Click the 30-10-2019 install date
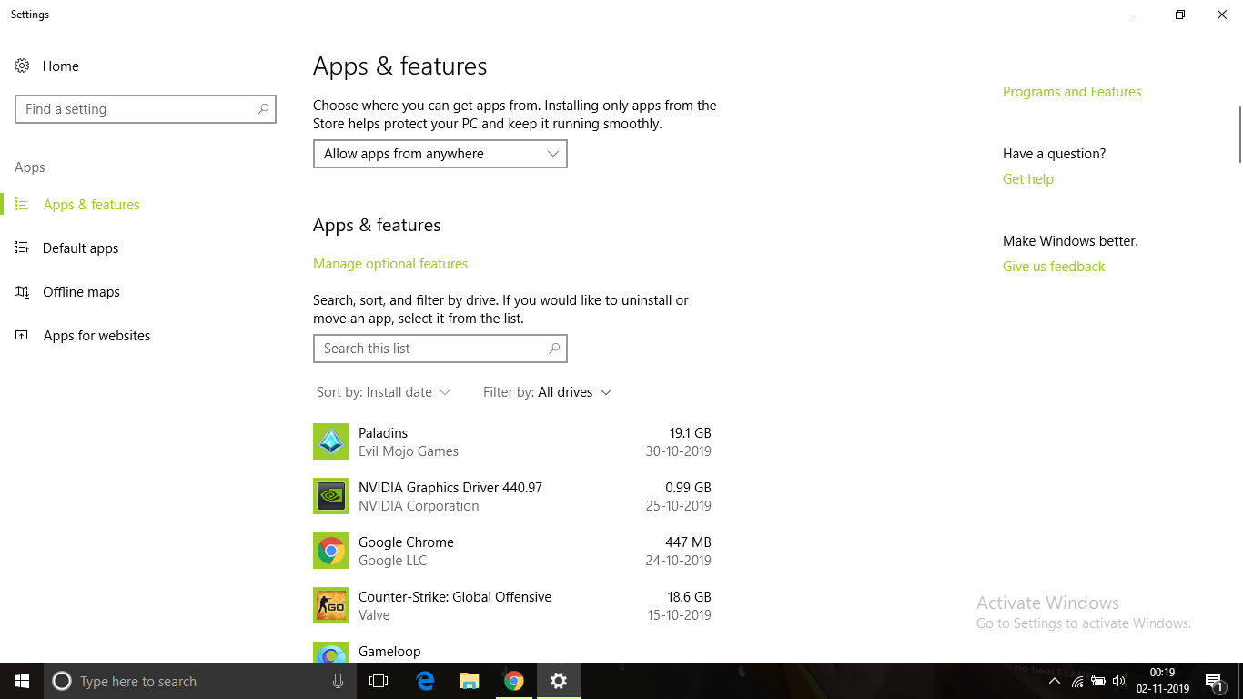 tap(679, 451)
